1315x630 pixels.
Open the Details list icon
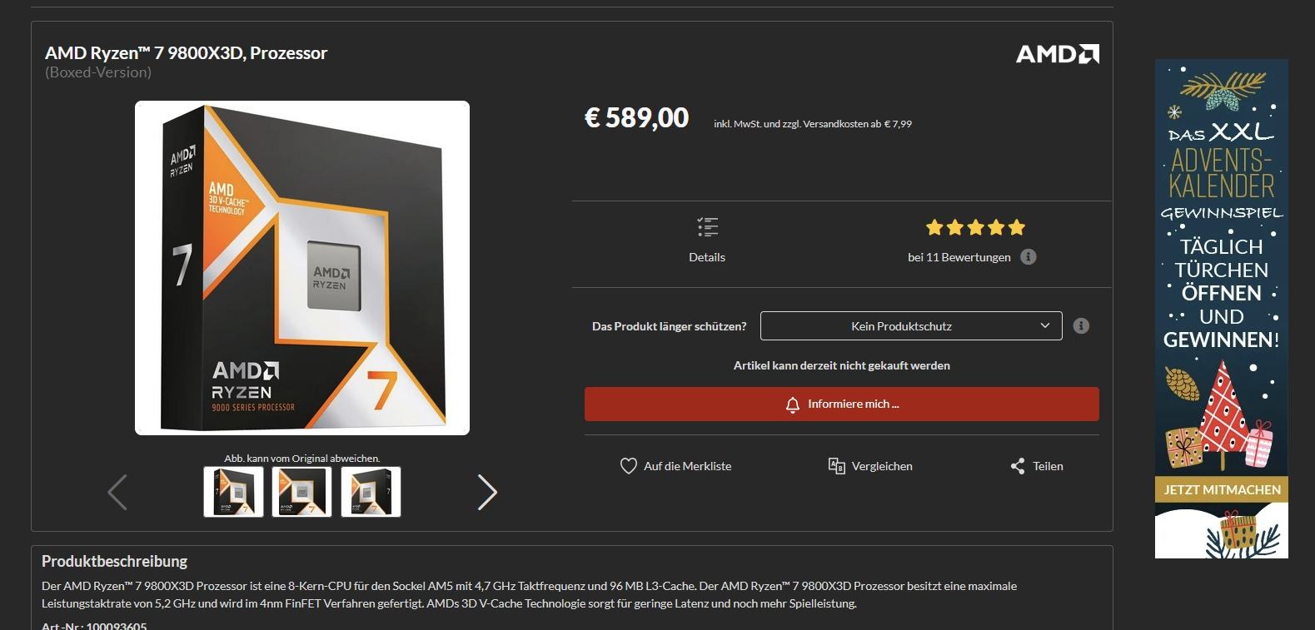tap(707, 227)
